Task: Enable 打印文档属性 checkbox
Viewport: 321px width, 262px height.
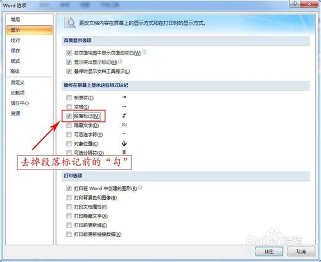Action: tap(69, 207)
